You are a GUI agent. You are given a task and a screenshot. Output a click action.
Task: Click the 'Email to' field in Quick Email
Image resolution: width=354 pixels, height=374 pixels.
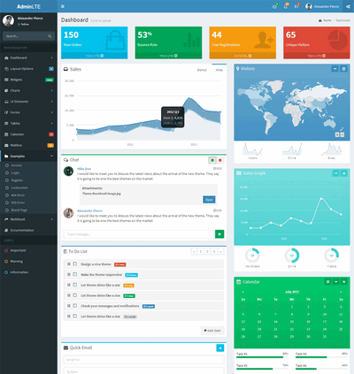[x=143, y=360]
